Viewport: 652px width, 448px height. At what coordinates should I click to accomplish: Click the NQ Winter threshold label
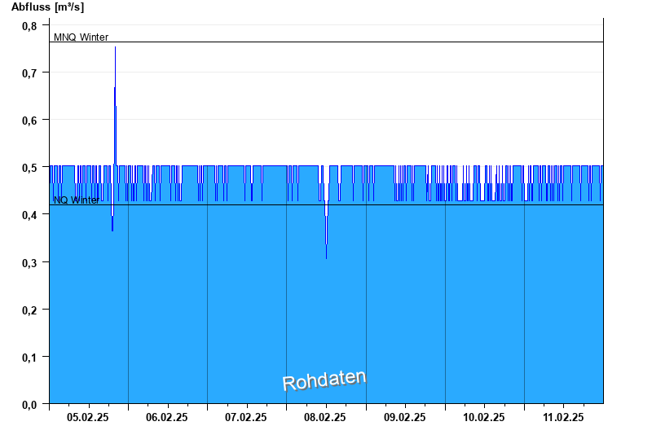coord(76,200)
